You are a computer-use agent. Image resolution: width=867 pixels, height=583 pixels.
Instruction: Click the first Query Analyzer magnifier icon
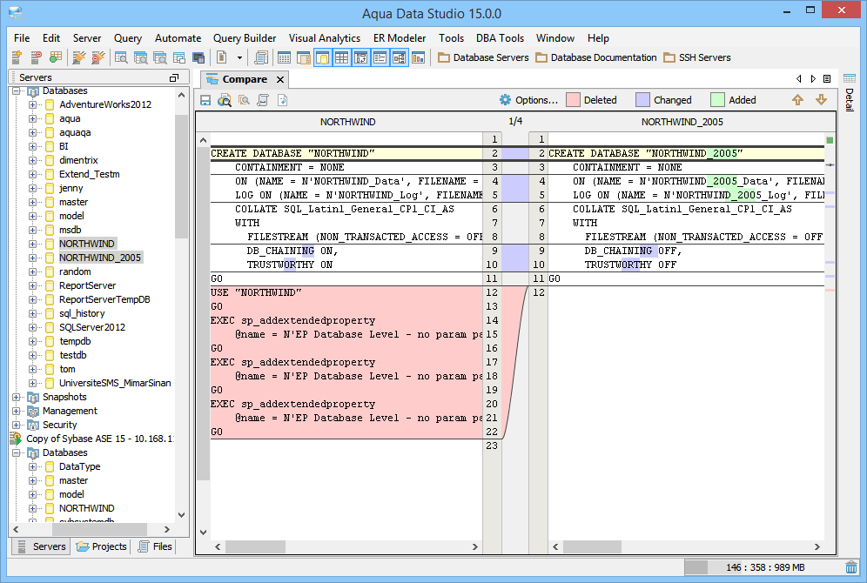pyautogui.click(x=121, y=57)
